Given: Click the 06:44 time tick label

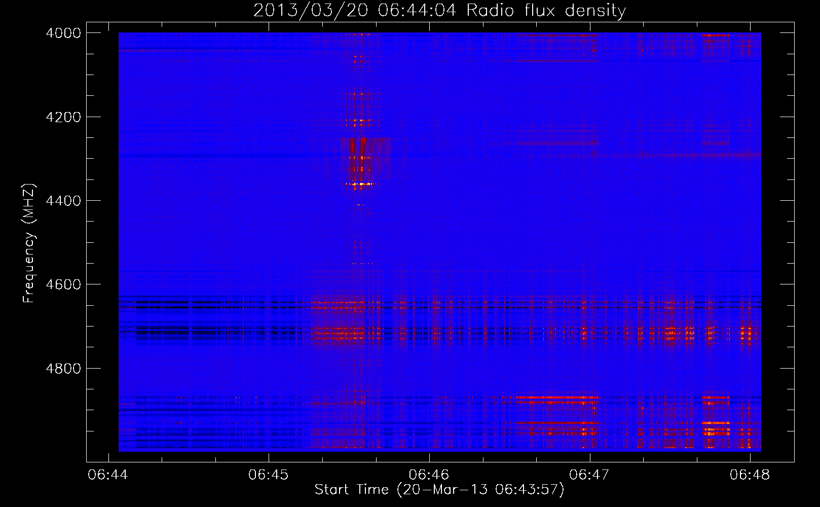Looking at the screenshot, I should 108,475.
